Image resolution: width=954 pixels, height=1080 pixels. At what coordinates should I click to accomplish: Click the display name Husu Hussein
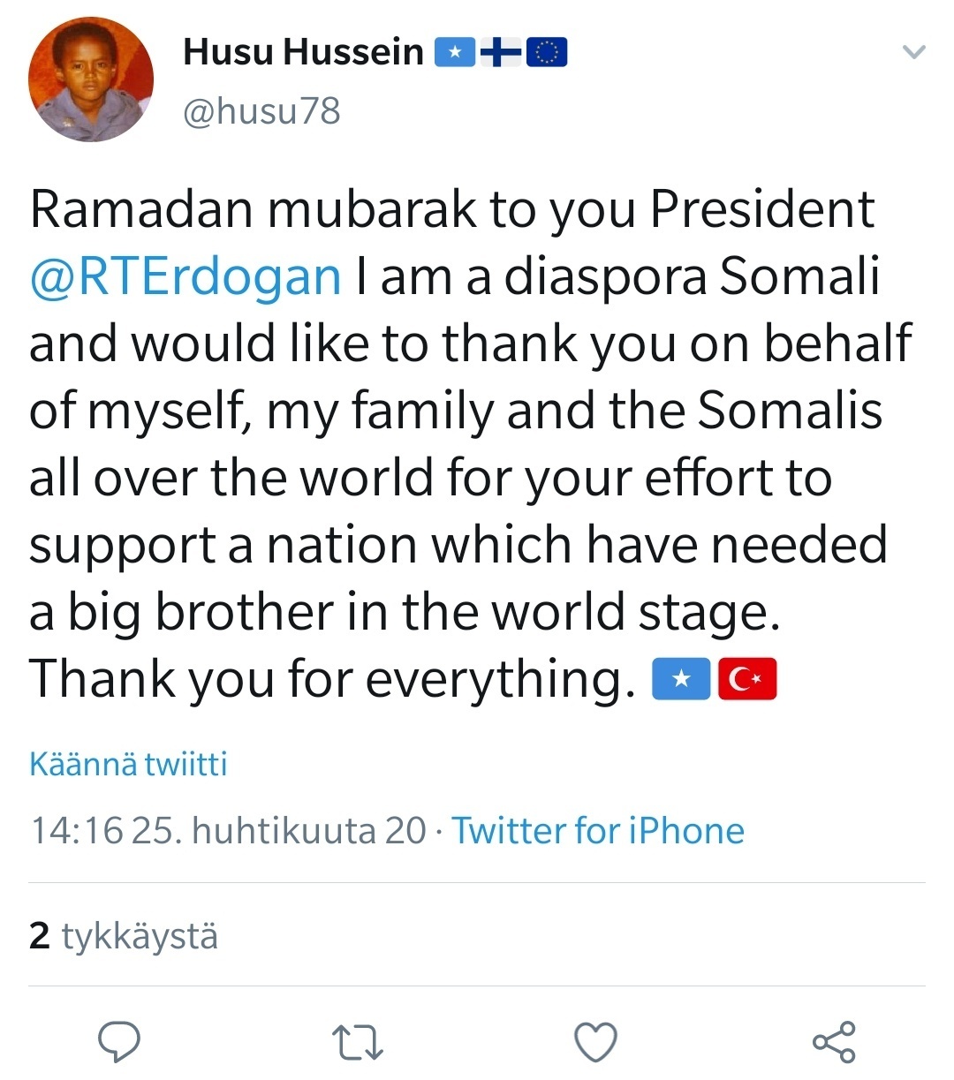303,53
